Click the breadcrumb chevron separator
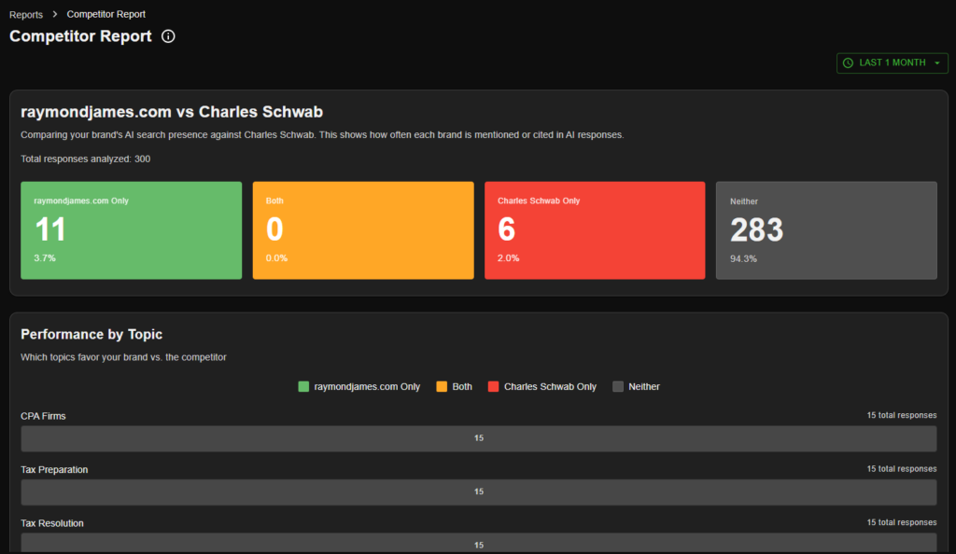This screenshot has width=956, height=554. point(55,14)
